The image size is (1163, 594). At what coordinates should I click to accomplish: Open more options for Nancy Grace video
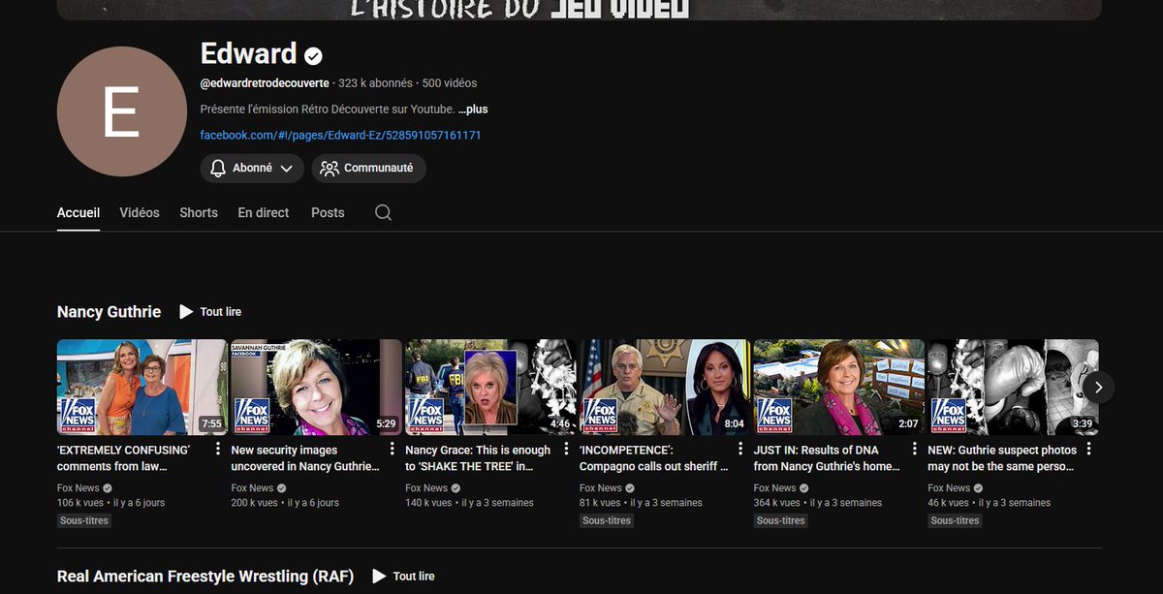click(x=566, y=450)
